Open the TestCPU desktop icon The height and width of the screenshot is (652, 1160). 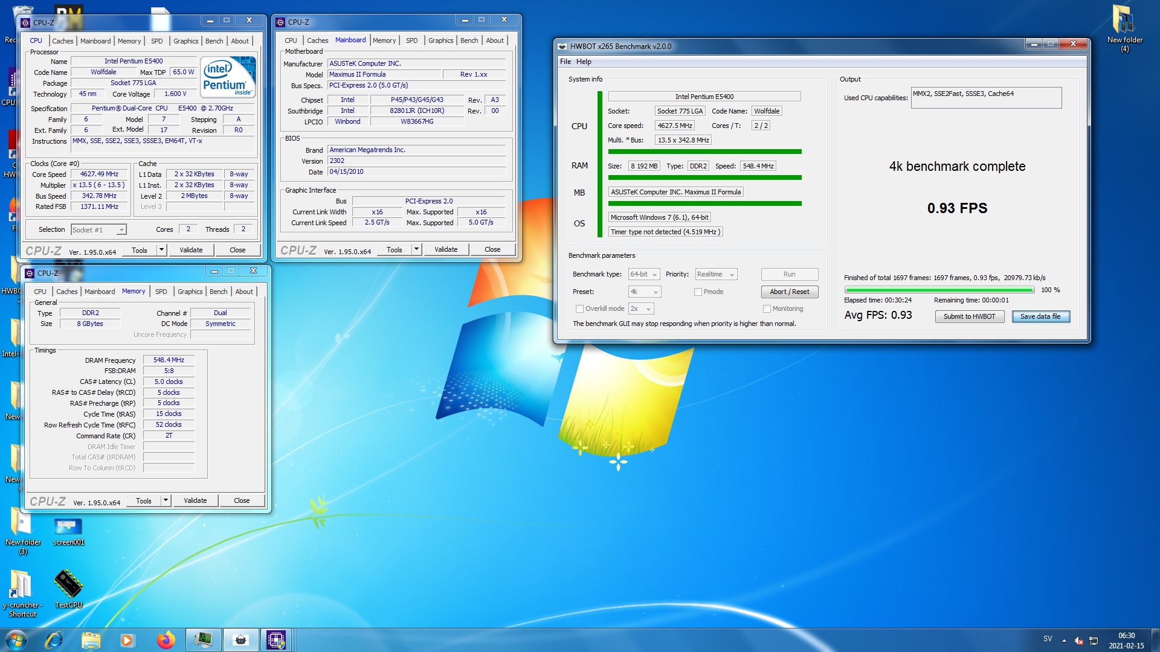tap(68, 589)
